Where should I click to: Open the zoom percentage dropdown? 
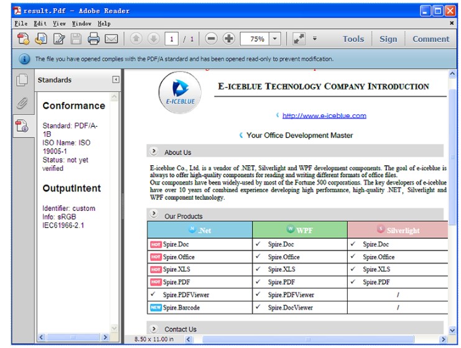click(274, 39)
